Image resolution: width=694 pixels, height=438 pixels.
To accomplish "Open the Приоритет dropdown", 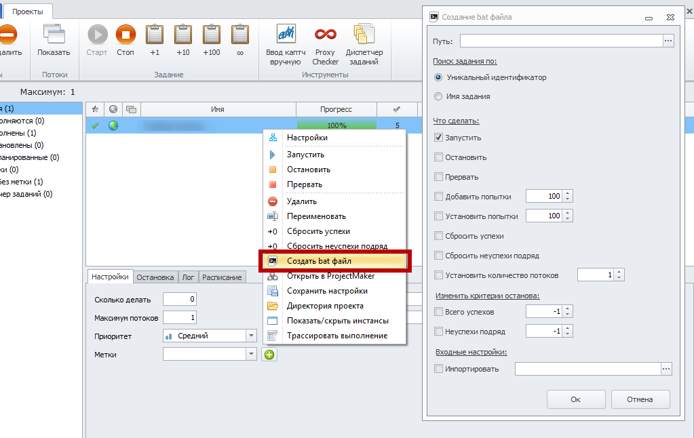I will (251, 336).
